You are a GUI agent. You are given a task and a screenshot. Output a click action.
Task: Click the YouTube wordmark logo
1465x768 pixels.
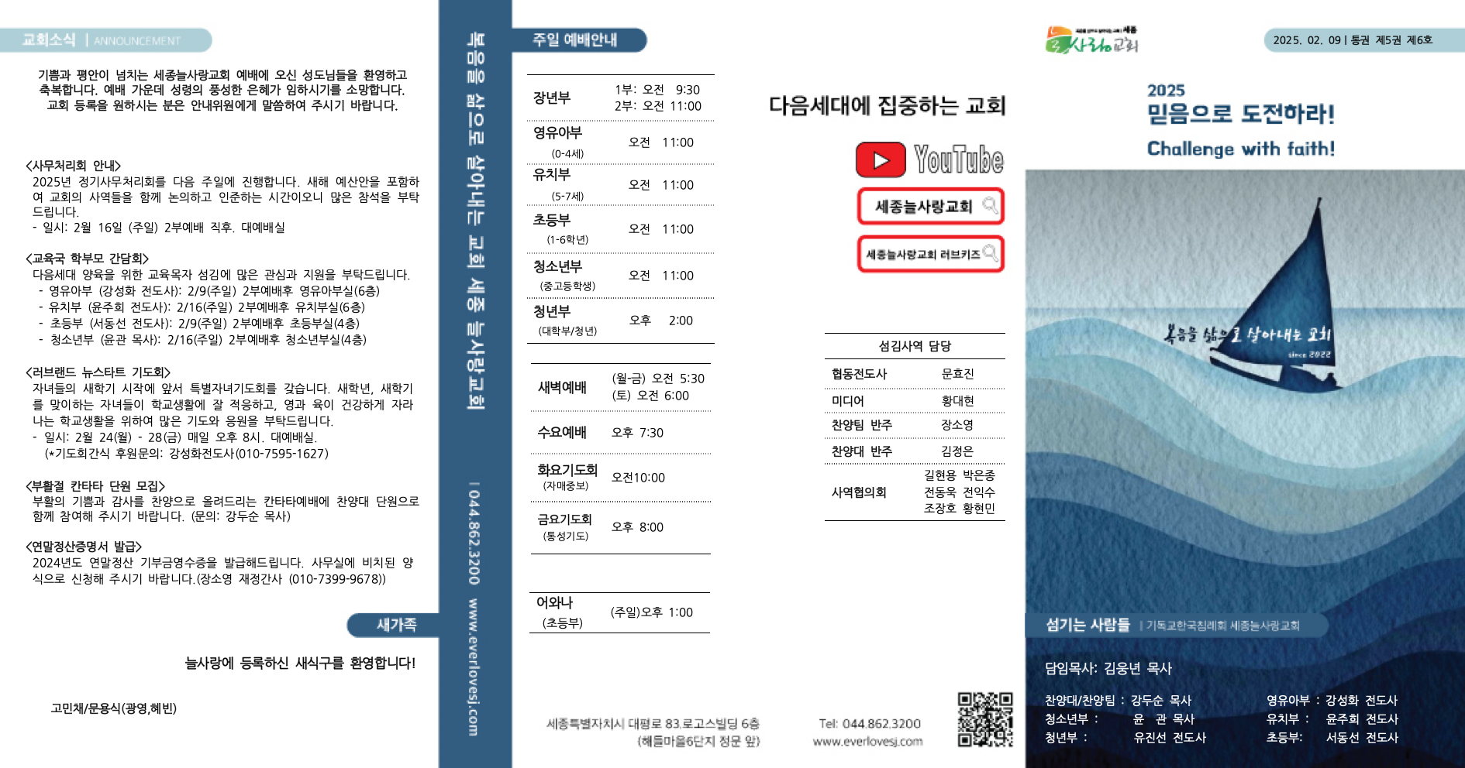pyautogui.click(x=959, y=159)
